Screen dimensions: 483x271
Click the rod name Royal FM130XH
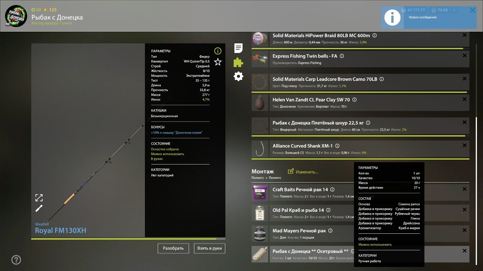pos(61,230)
